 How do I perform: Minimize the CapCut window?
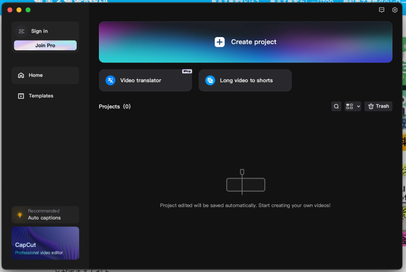click(x=19, y=10)
